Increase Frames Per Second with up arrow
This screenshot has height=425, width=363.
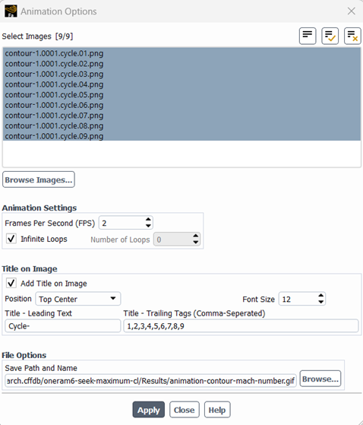pos(148,219)
